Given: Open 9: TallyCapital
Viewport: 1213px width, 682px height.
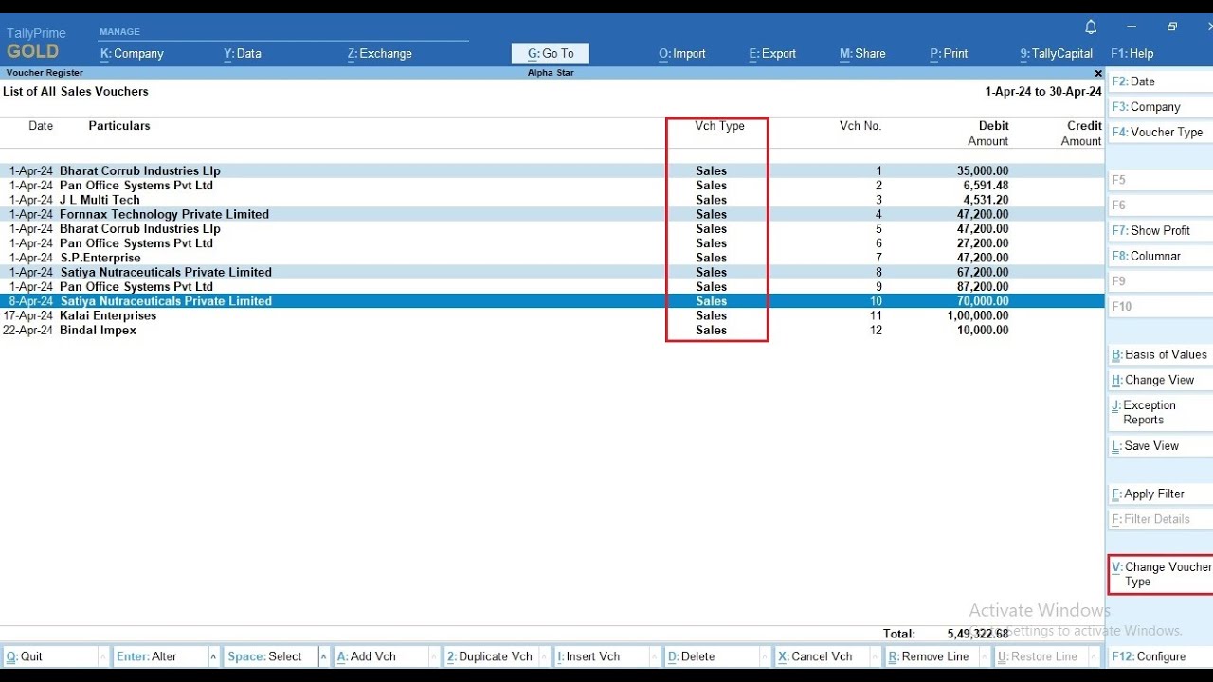Looking at the screenshot, I should (x=1057, y=54).
